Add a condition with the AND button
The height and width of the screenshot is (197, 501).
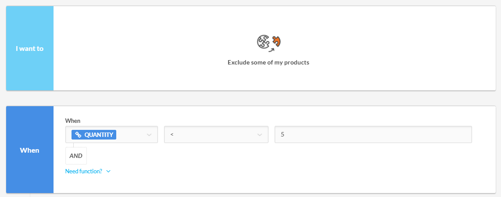click(x=76, y=156)
